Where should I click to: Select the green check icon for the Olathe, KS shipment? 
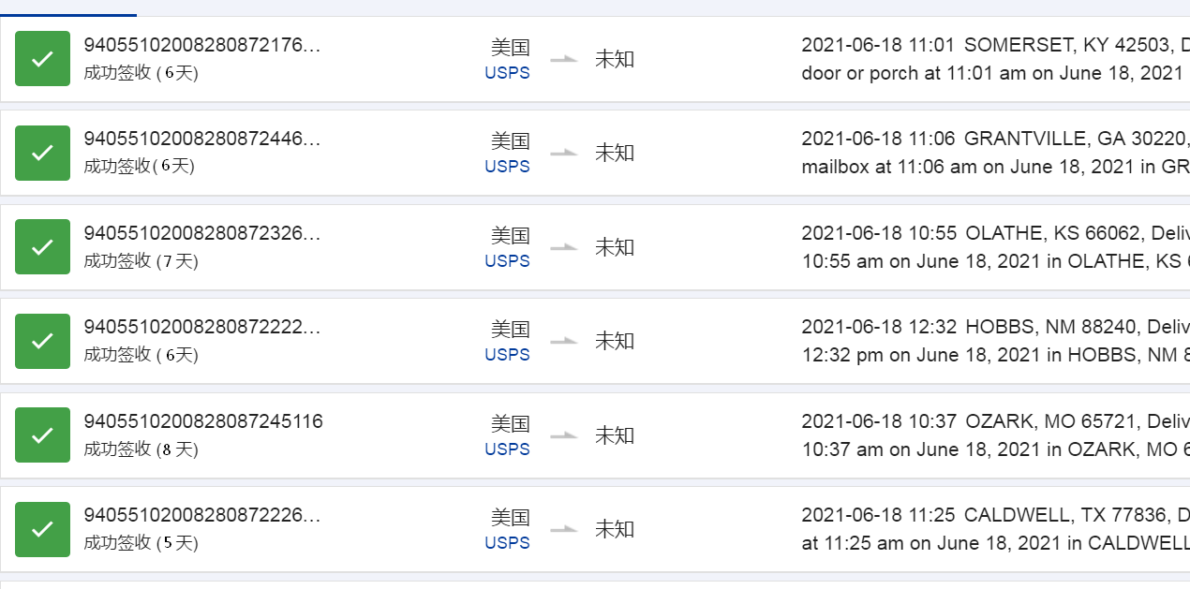42,247
